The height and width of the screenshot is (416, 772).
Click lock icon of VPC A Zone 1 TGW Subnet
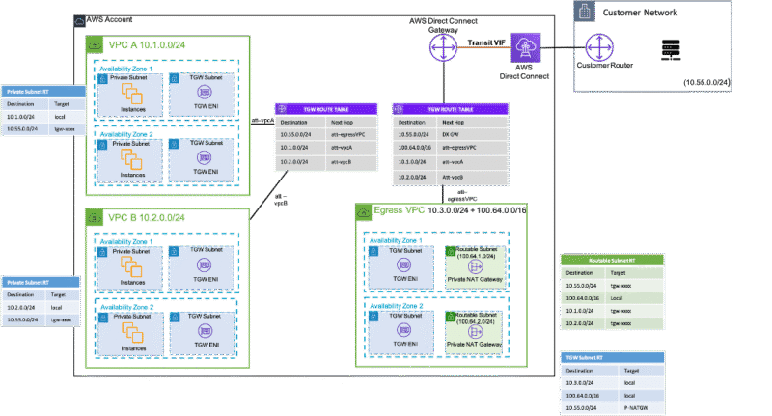click(174, 78)
